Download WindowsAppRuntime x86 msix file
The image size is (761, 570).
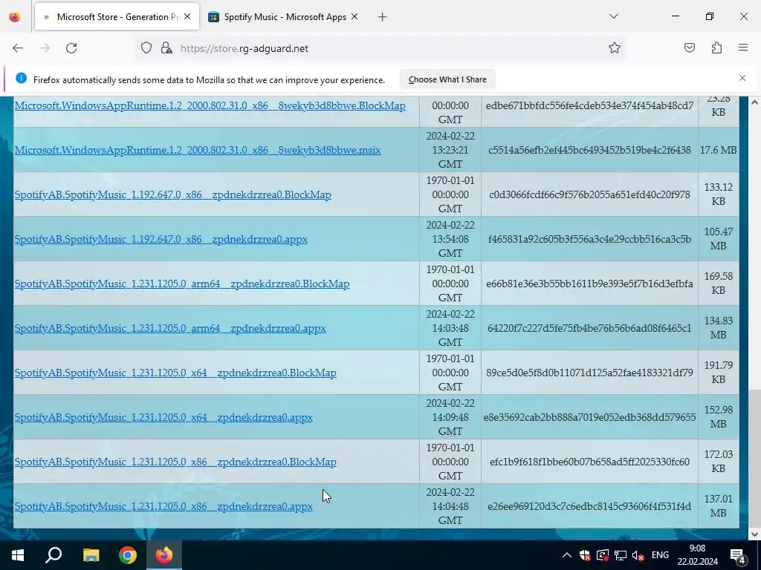click(x=198, y=150)
